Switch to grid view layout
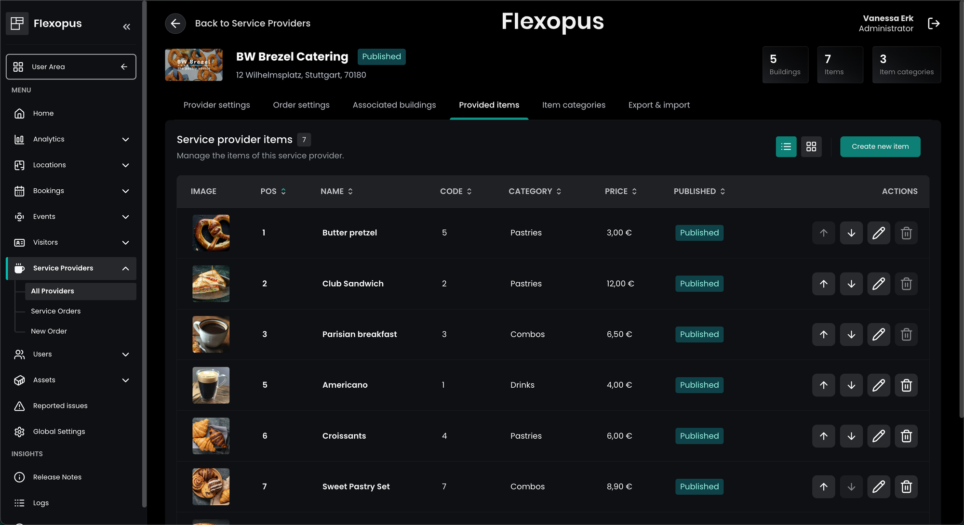Screen dimensions: 964x525 point(811,146)
